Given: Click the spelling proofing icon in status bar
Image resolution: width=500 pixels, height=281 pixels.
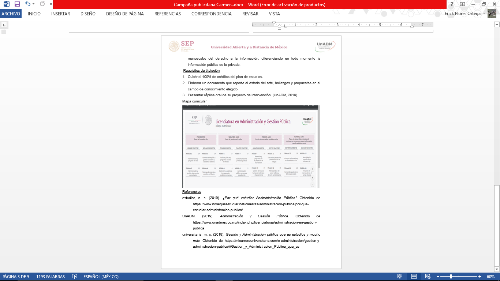Looking at the screenshot, I should pyautogui.click(x=75, y=277).
